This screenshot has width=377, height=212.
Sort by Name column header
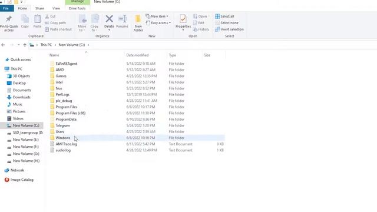tap(54, 55)
